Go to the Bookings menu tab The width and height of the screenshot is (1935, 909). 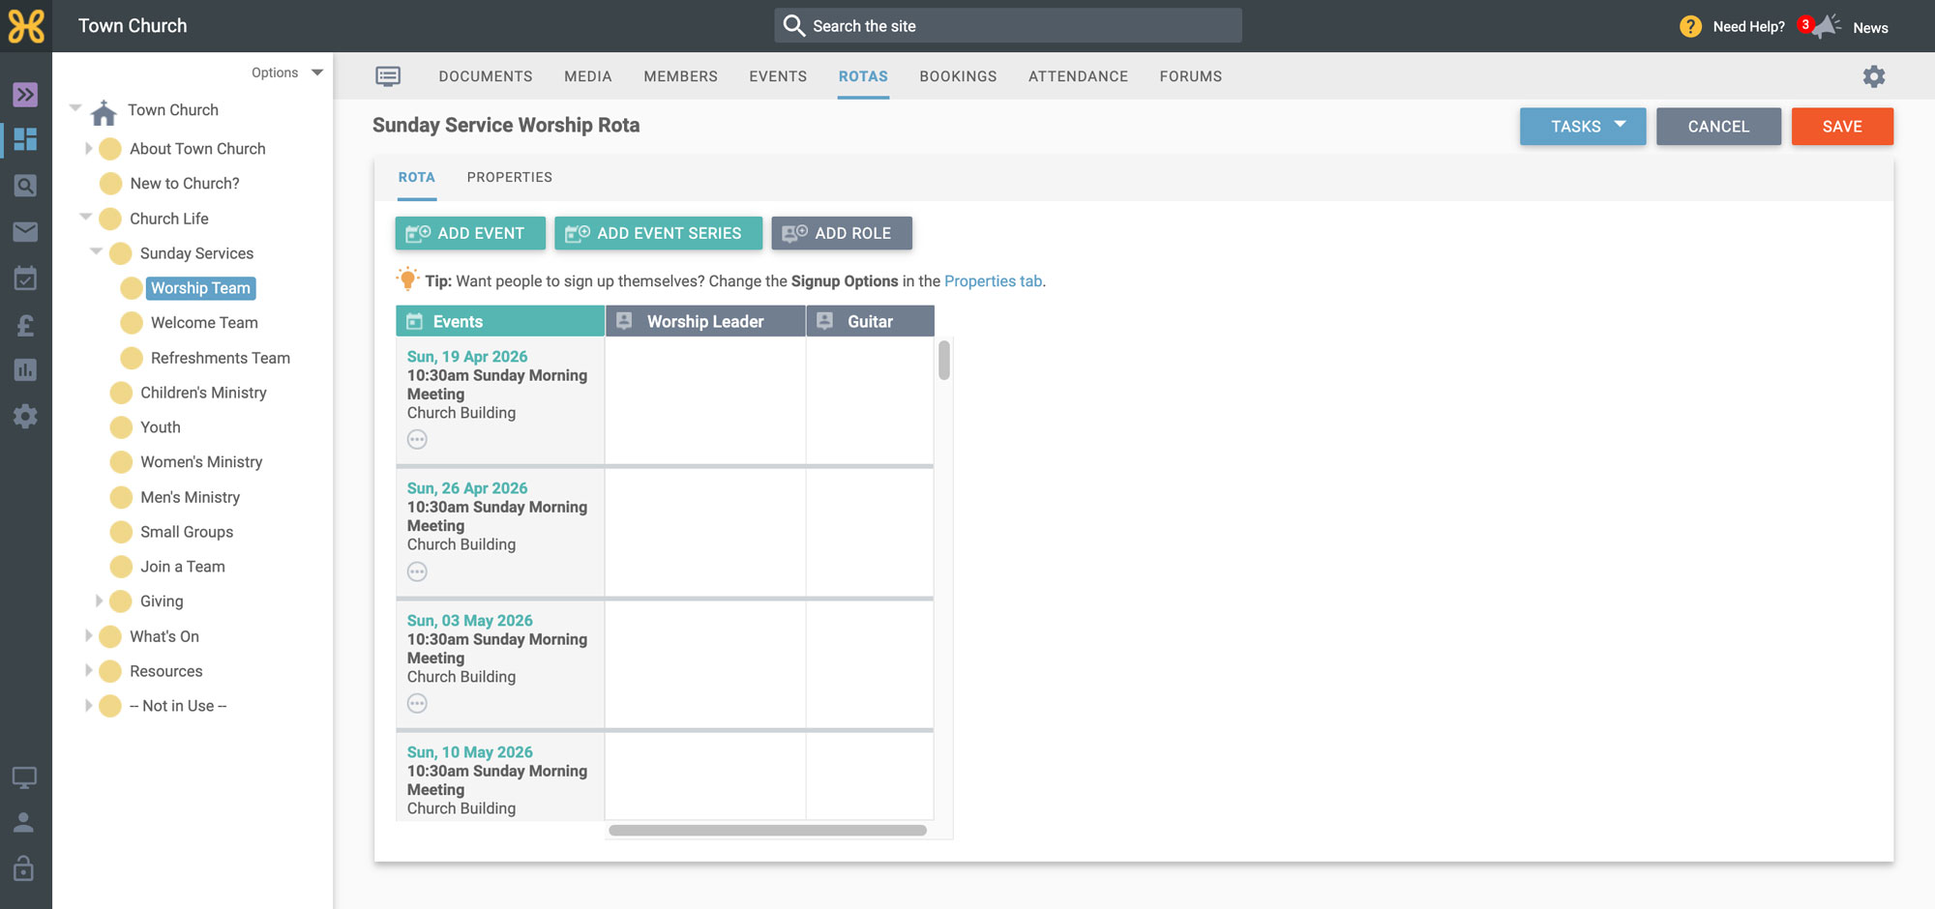click(x=958, y=76)
